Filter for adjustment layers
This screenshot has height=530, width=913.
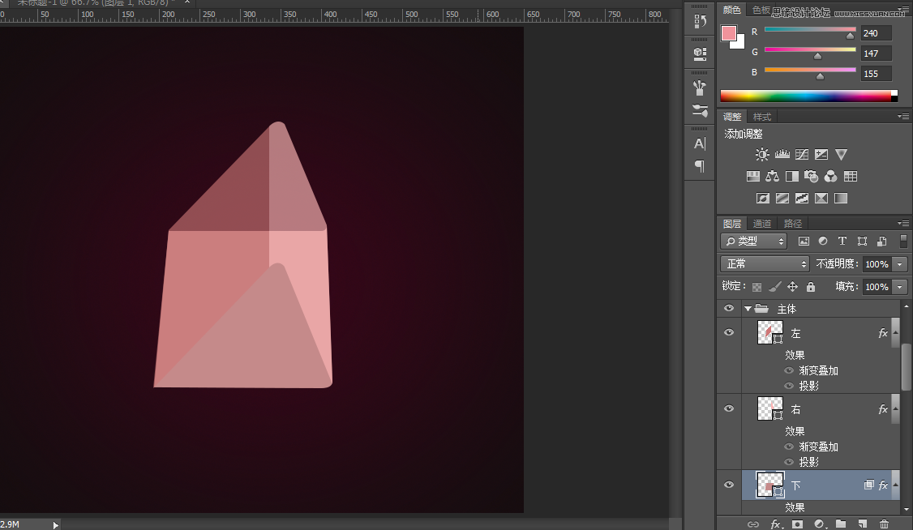pos(823,241)
